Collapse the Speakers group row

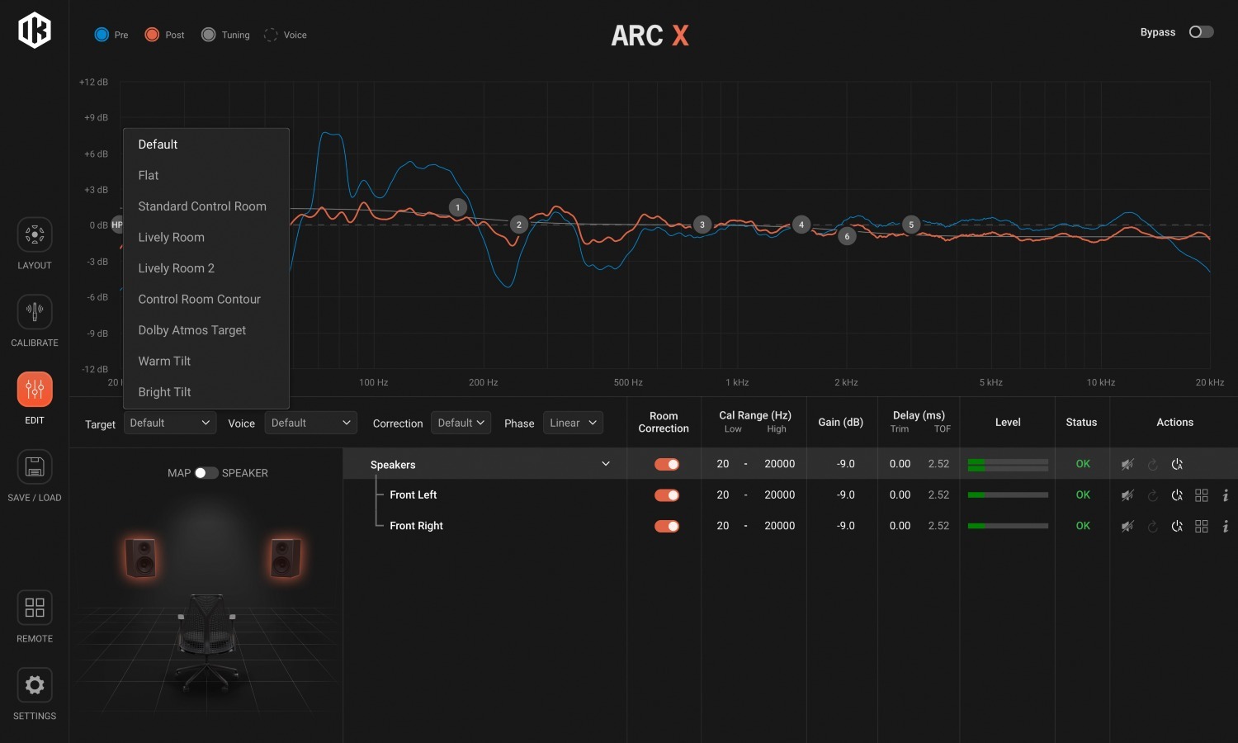(x=606, y=464)
